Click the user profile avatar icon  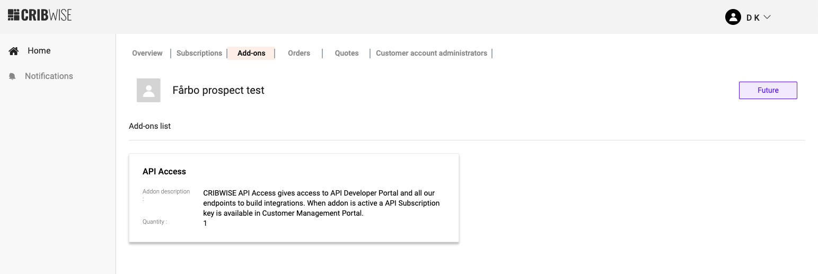(733, 17)
